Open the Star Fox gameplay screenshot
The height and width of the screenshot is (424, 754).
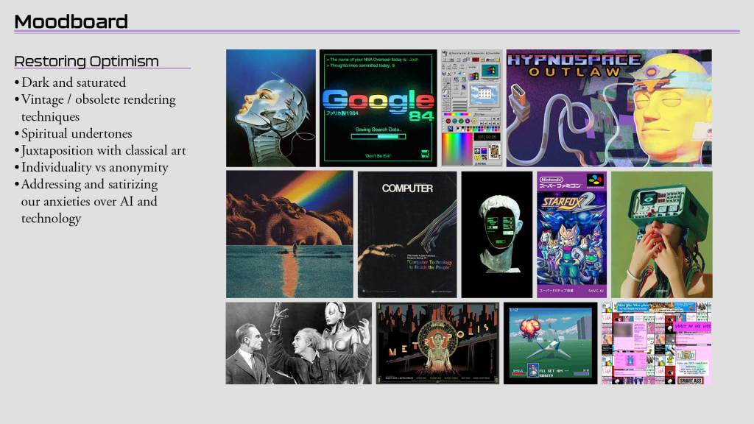550,342
